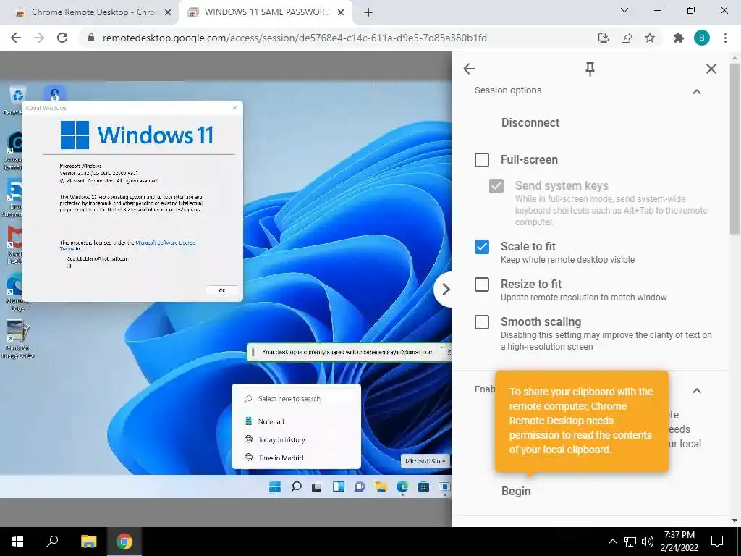The width and height of the screenshot is (741, 556).
Task: Collapse the Session options section
Action: point(697,92)
